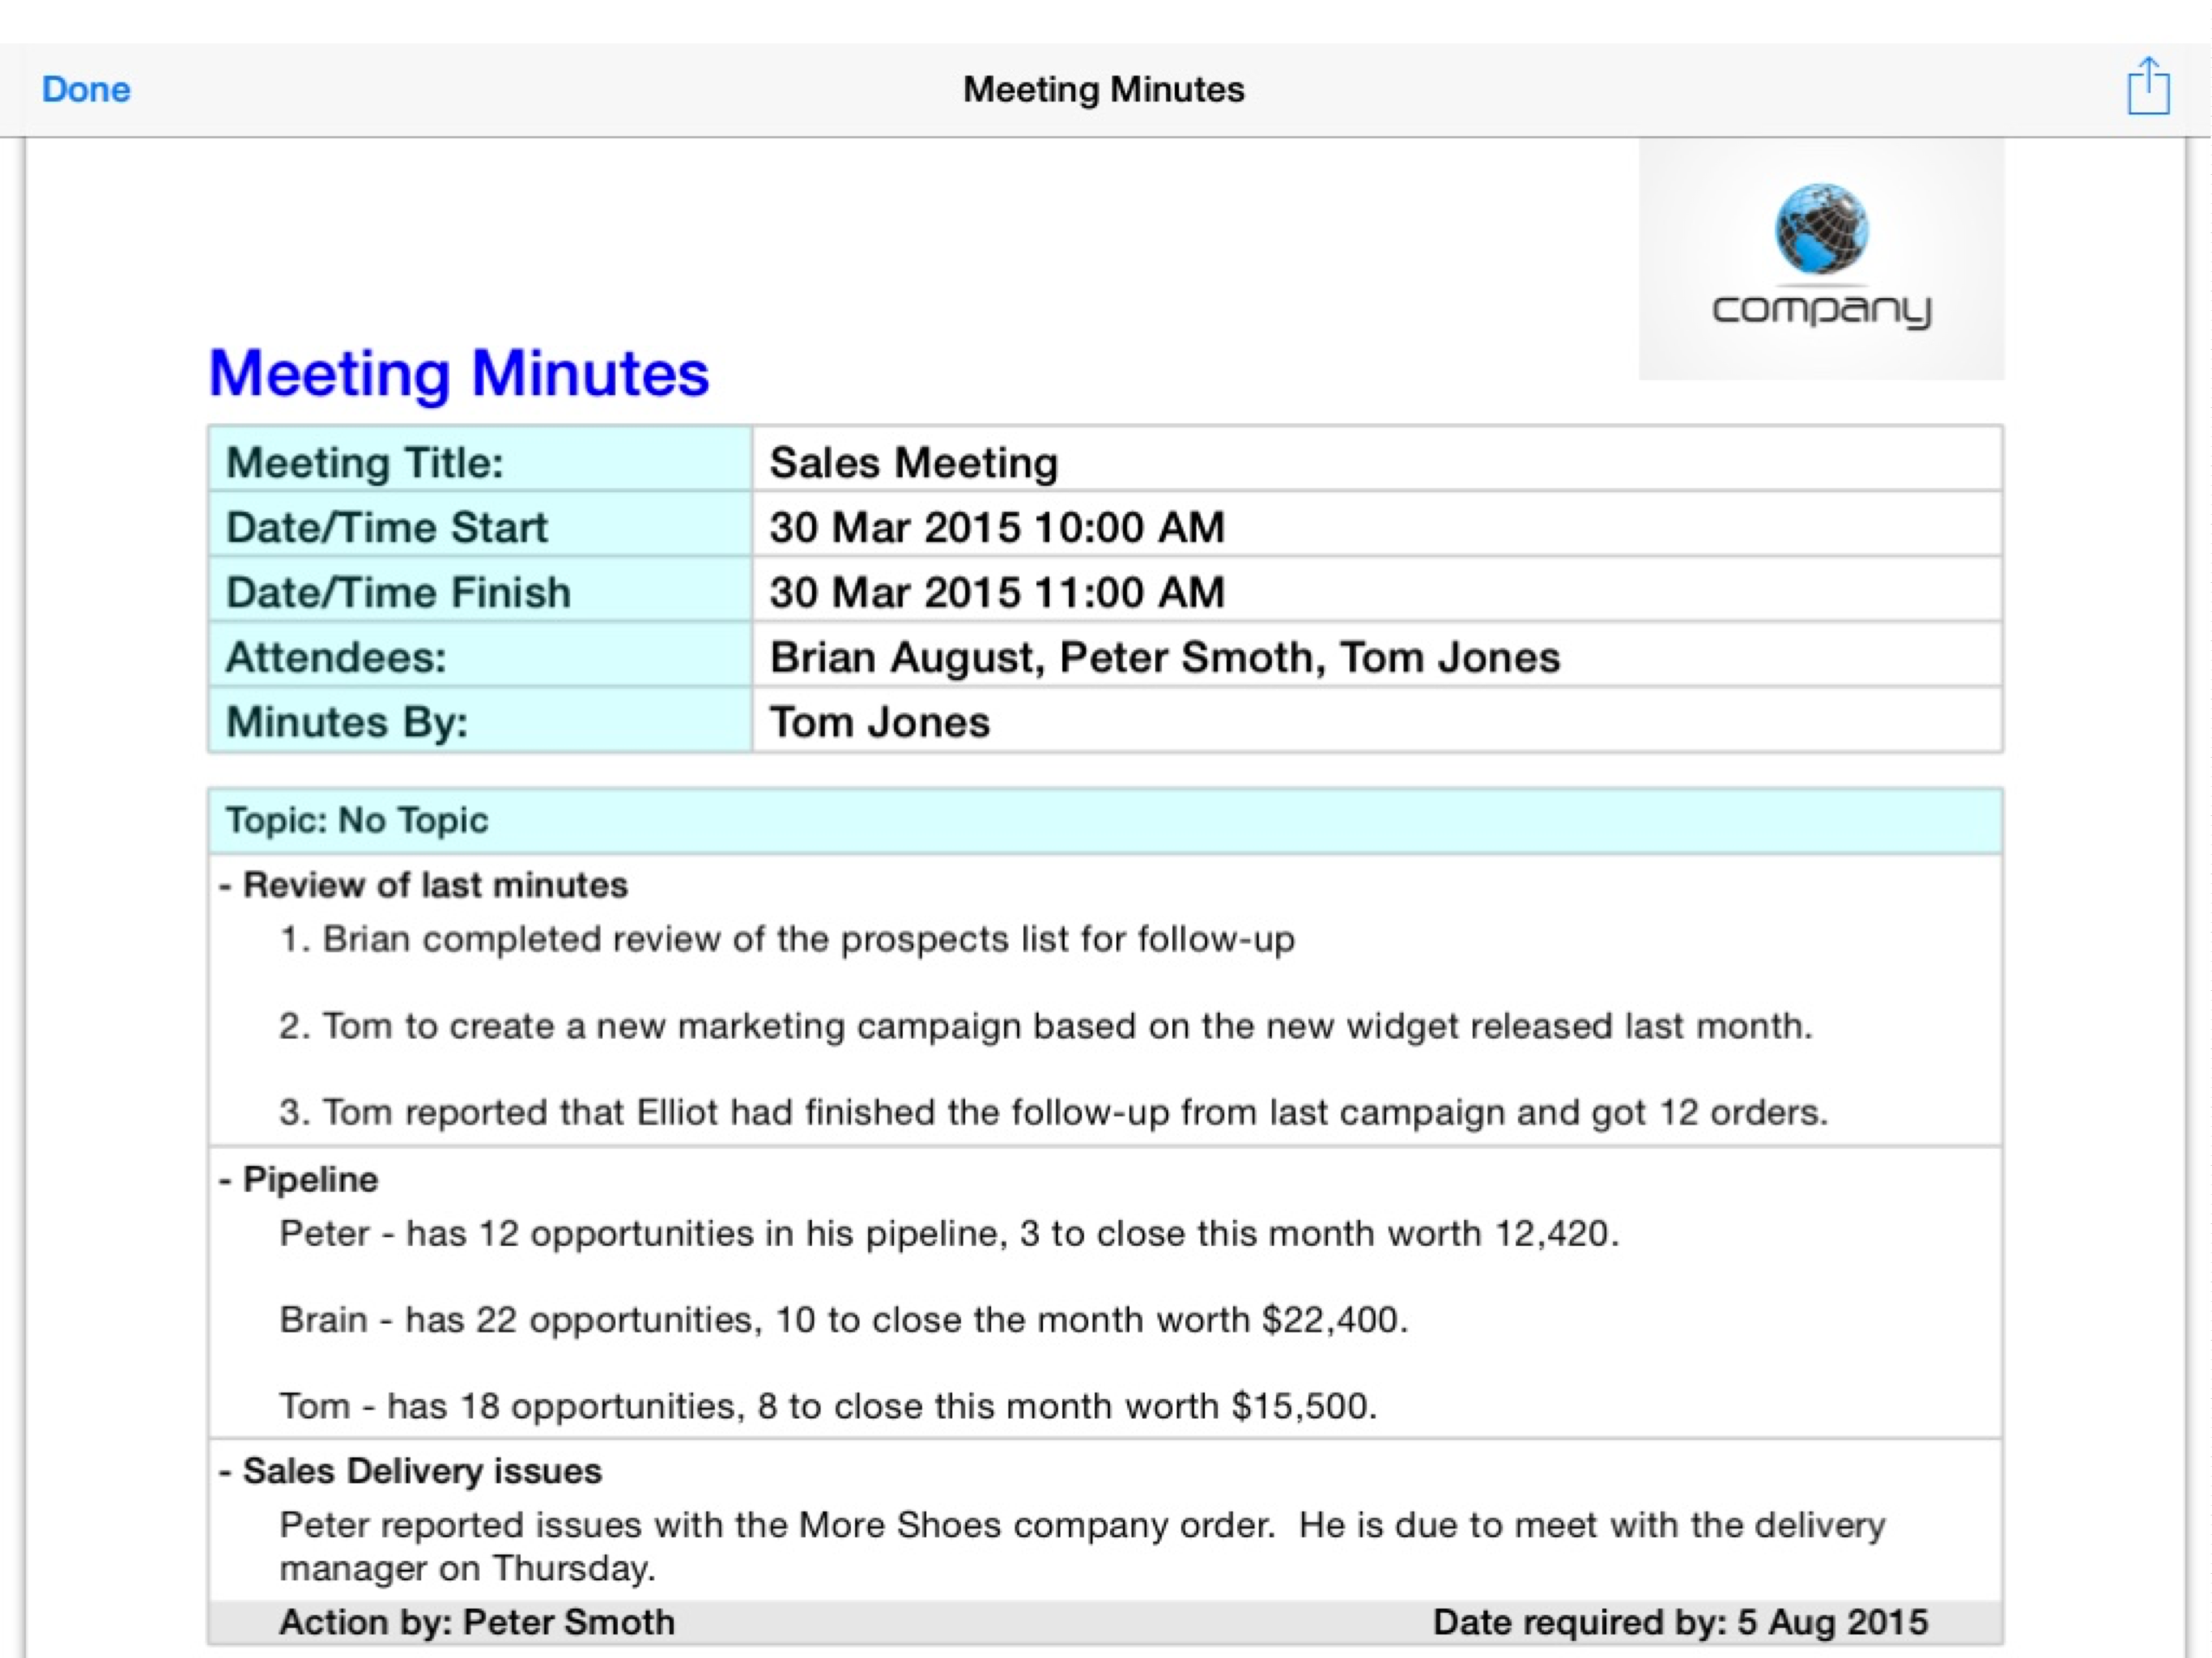This screenshot has width=2212, height=1658.
Task: Select the "Minutes By:" label
Action: tap(347, 722)
